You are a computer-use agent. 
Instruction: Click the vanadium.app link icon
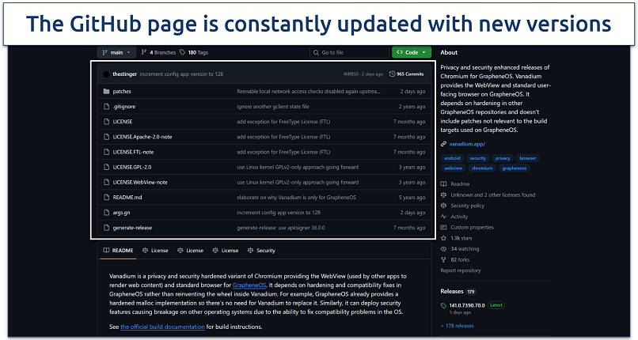point(444,145)
